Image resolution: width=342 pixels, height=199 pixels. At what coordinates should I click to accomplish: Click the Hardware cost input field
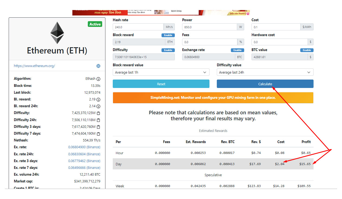[279, 42]
